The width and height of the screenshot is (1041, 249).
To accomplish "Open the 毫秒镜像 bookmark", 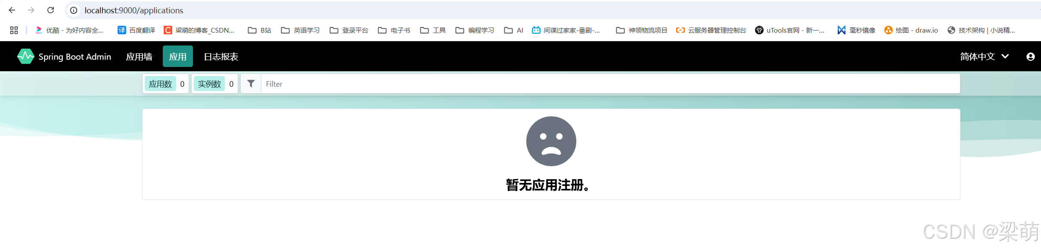I will click(857, 30).
